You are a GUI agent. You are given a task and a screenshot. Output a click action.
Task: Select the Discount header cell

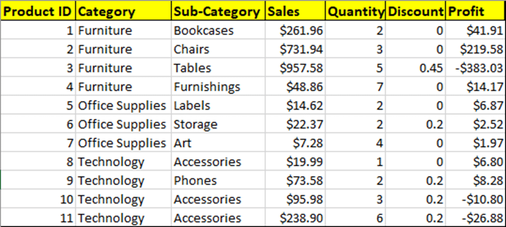[x=415, y=11]
